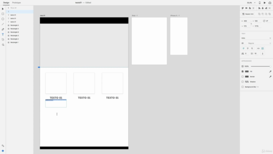Switch to the Prototype tab
Viewport: 273px width, 154px height.
(16, 3)
